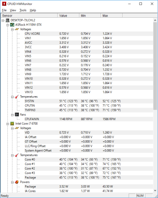Select the CPU VCORE row
158x198 pixels.
coord(89,34)
